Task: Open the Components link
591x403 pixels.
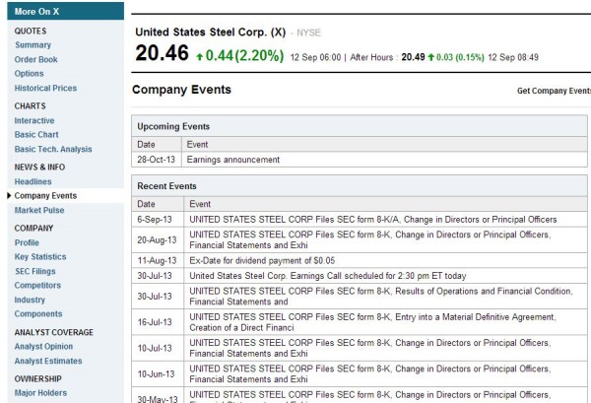Action: [x=38, y=313]
